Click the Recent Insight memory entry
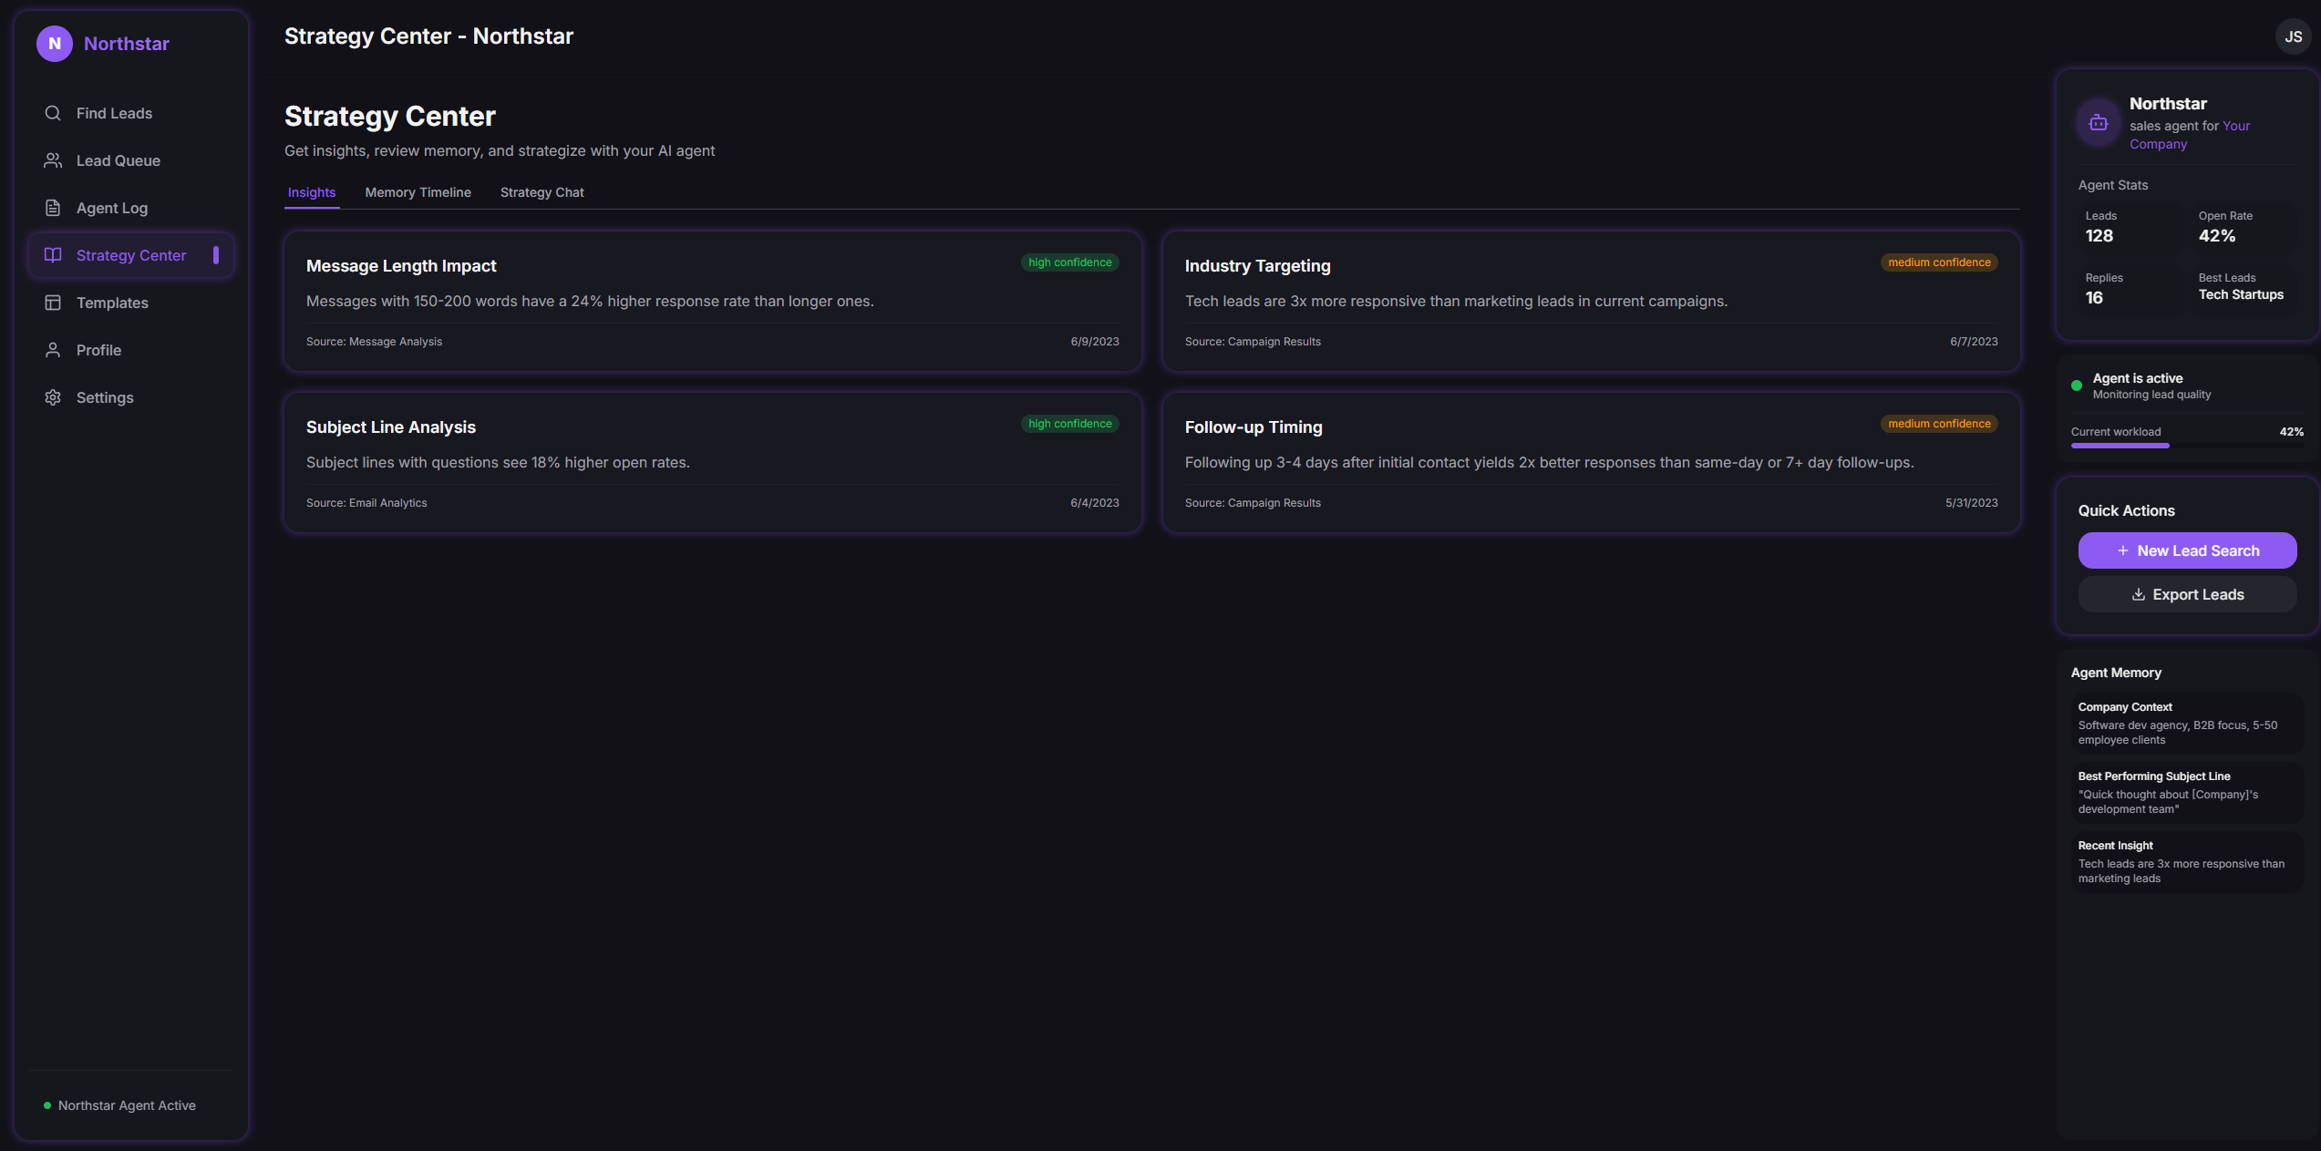This screenshot has width=2321, height=1151. click(x=2187, y=862)
